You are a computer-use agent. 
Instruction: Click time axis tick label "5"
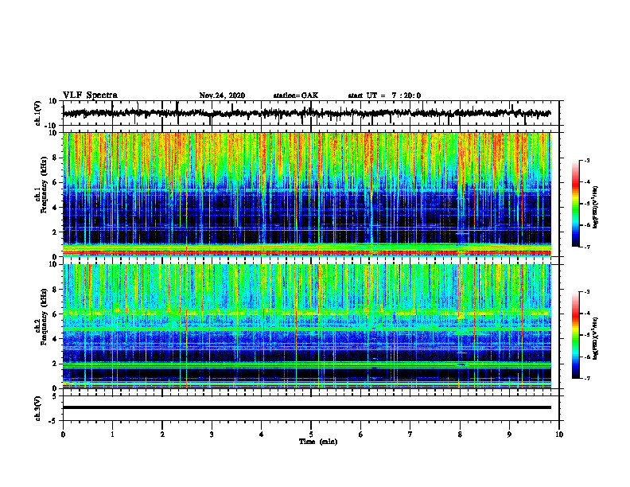[x=311, y=434]
